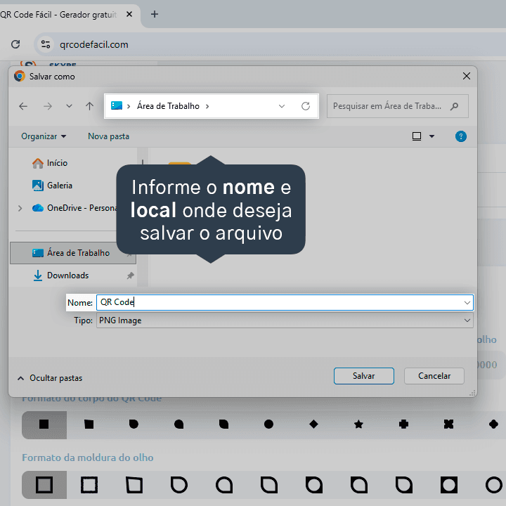Viewport: 506px width, 506px height.
Task: Select the circular eye frame shape
Action: coord(494,485)
